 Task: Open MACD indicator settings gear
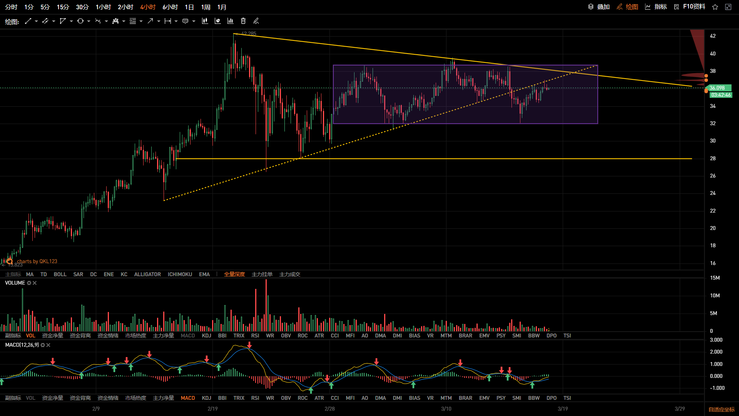tap(43, 345)
